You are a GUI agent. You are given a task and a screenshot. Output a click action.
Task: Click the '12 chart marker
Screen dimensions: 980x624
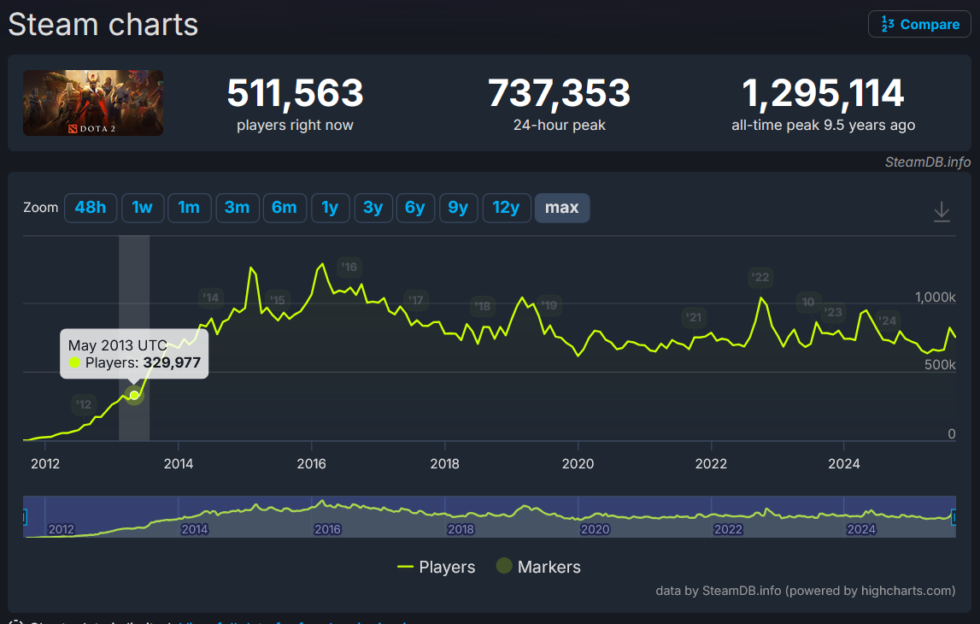pos(84,404)
